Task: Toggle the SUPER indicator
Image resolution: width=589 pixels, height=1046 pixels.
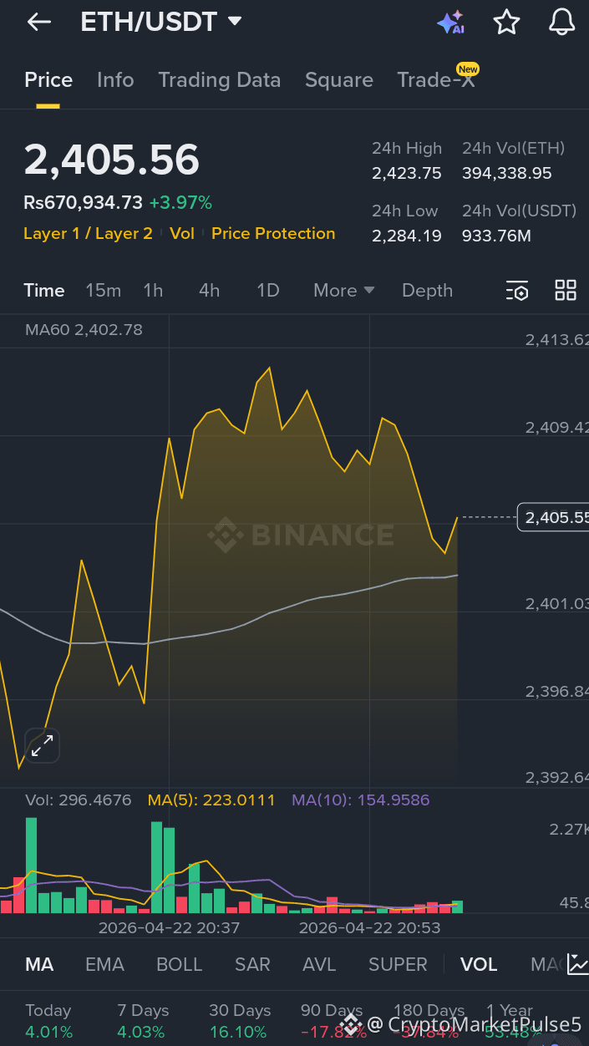Action: tap(398, 965)
